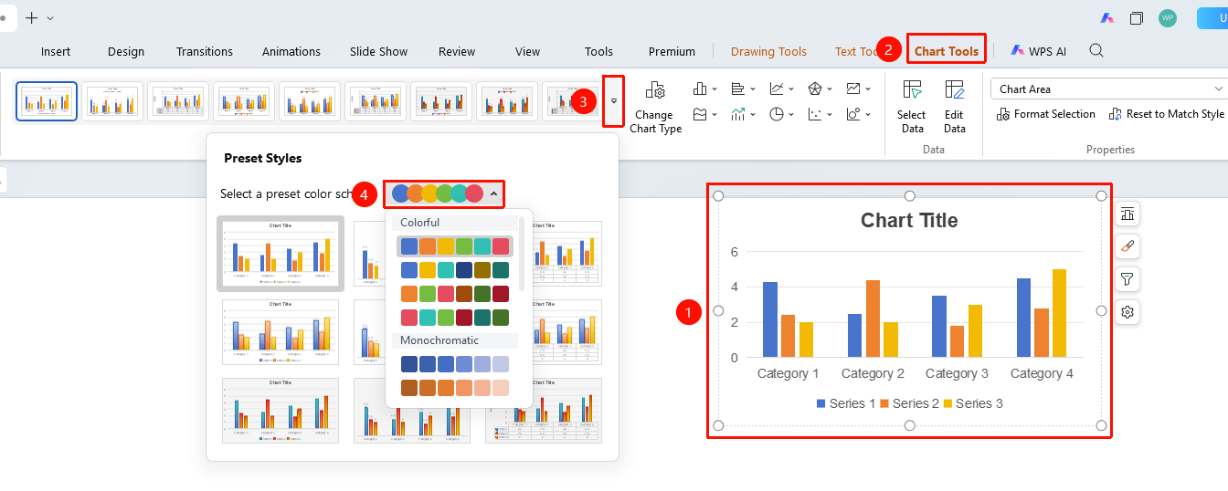Choose the first Monochromatic blue palette
The image size is (1228, 491).
455,364
